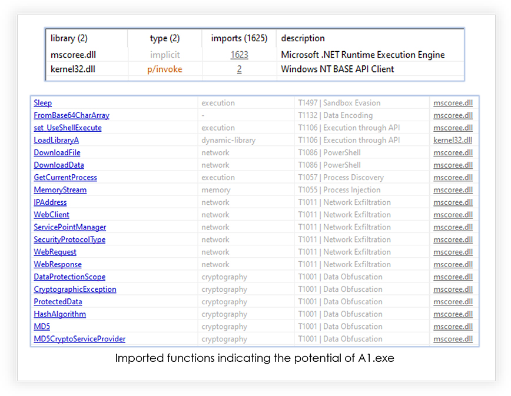Click the MemoryStream link

[60, 189]
